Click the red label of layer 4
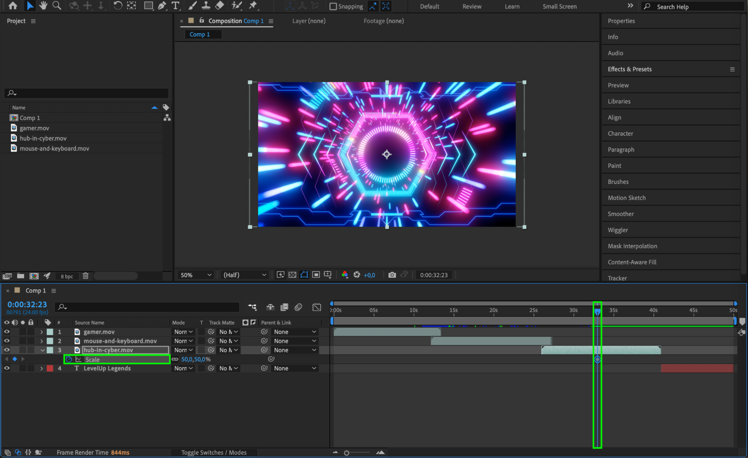 [50, 368]
